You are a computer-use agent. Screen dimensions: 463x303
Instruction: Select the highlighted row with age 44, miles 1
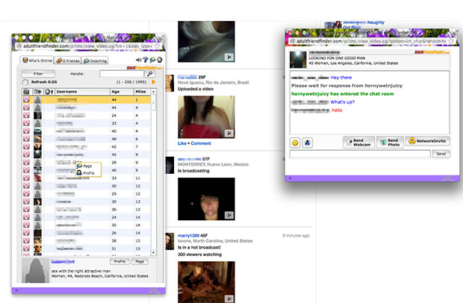[x=87, y=100]
